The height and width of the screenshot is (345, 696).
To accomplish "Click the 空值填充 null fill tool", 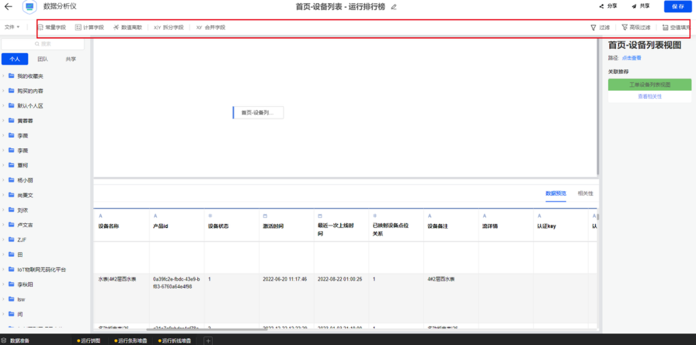I will pyautogui.click(x=677, y=28).
